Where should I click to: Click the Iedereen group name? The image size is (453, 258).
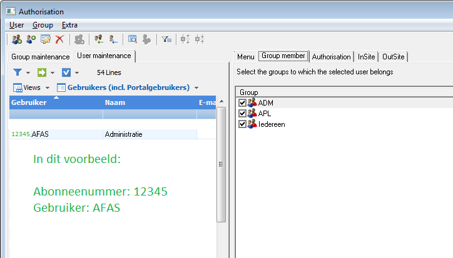click(x=272, y=124)
